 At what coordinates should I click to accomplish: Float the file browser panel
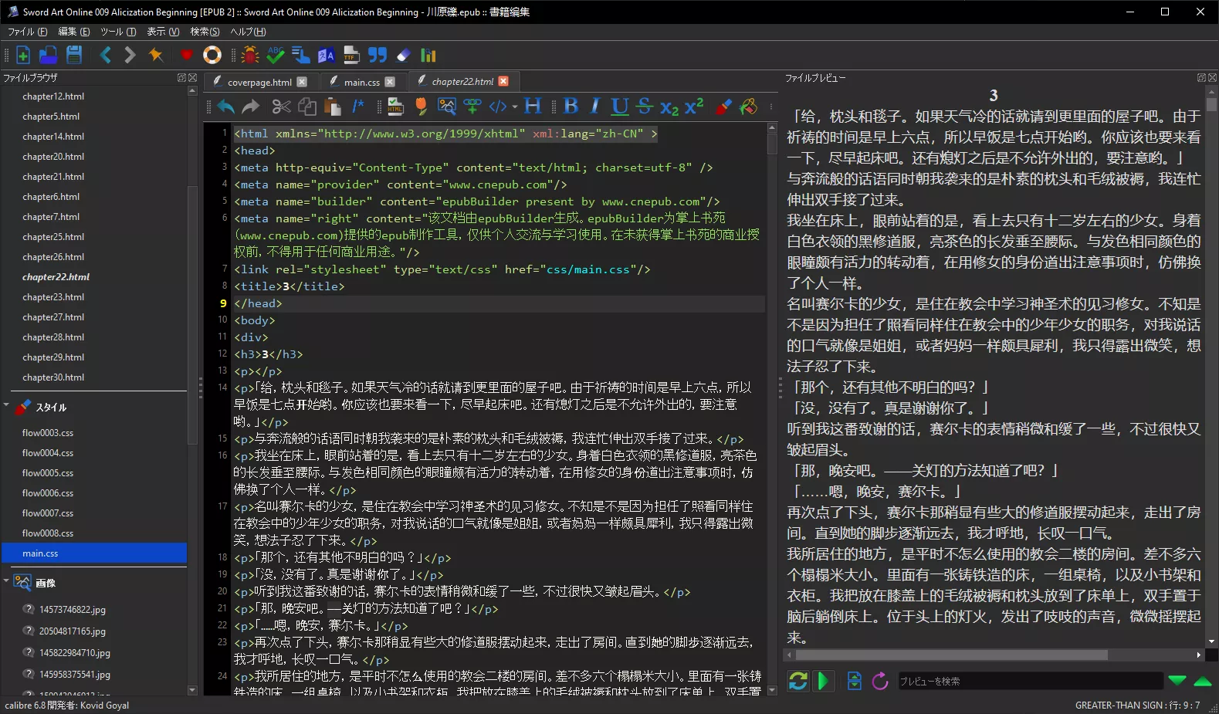[181, 78]
